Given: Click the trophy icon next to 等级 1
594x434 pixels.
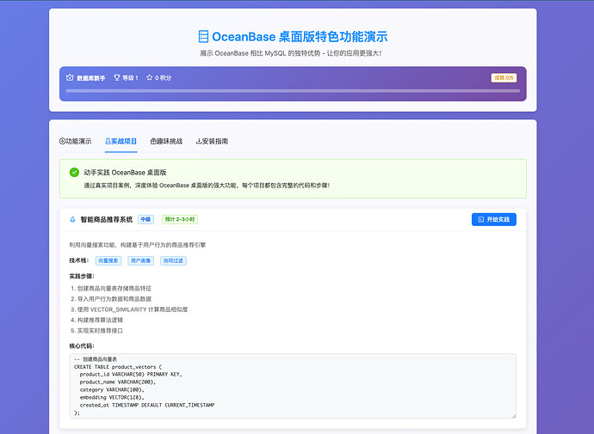Looking at the screenshot, I should pos(117,77).
